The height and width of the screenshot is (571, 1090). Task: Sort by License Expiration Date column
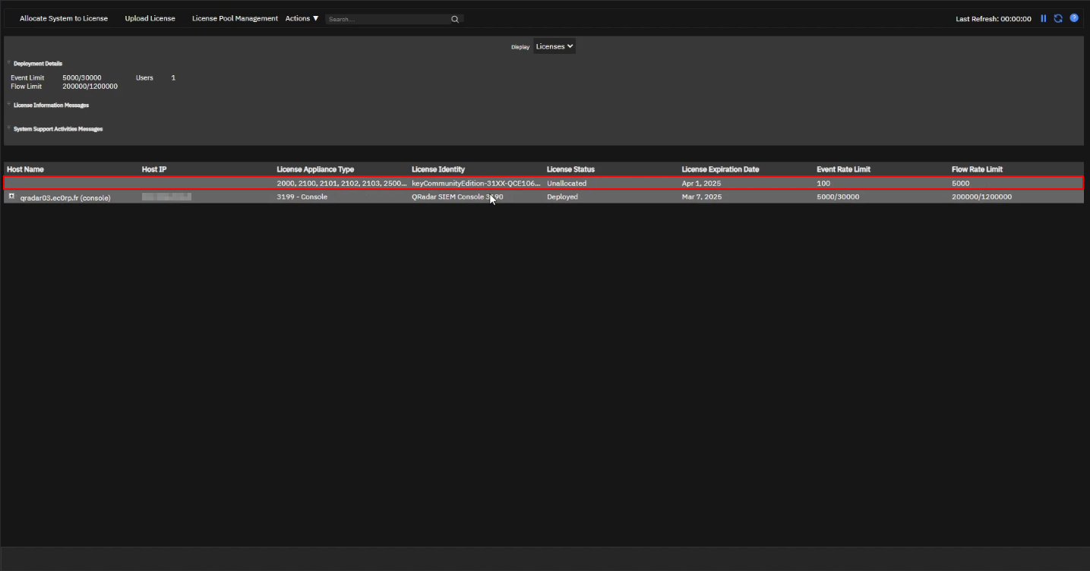pyautogui.click(x=720, y=169)
